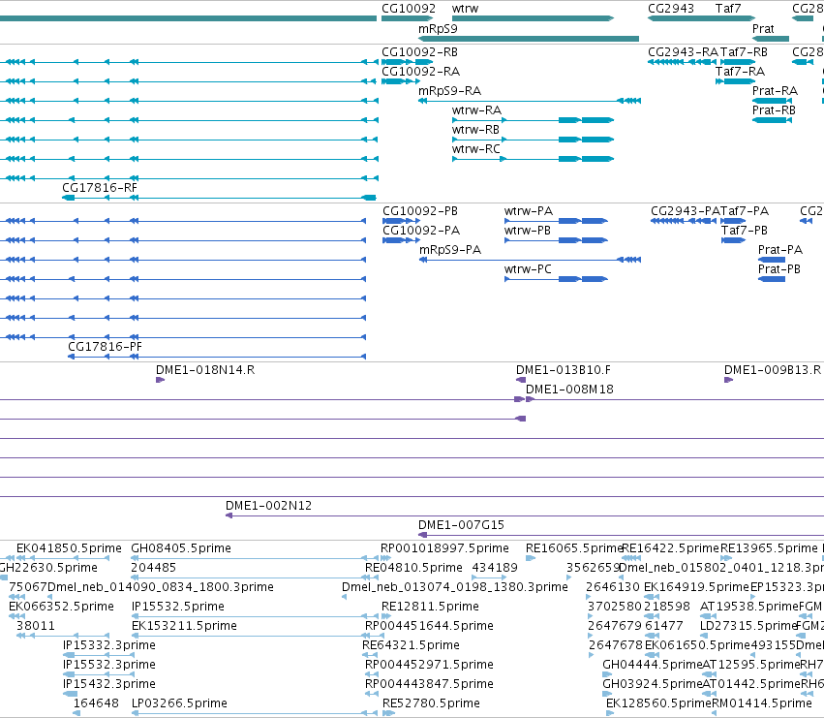Open protein wtrw-PB
This screenshot has width=824, height=718.
coord(527,231)
